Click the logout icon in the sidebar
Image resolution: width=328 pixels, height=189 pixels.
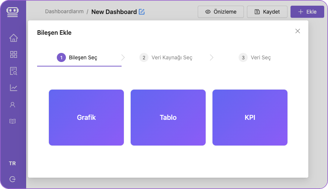pos(12,179)
